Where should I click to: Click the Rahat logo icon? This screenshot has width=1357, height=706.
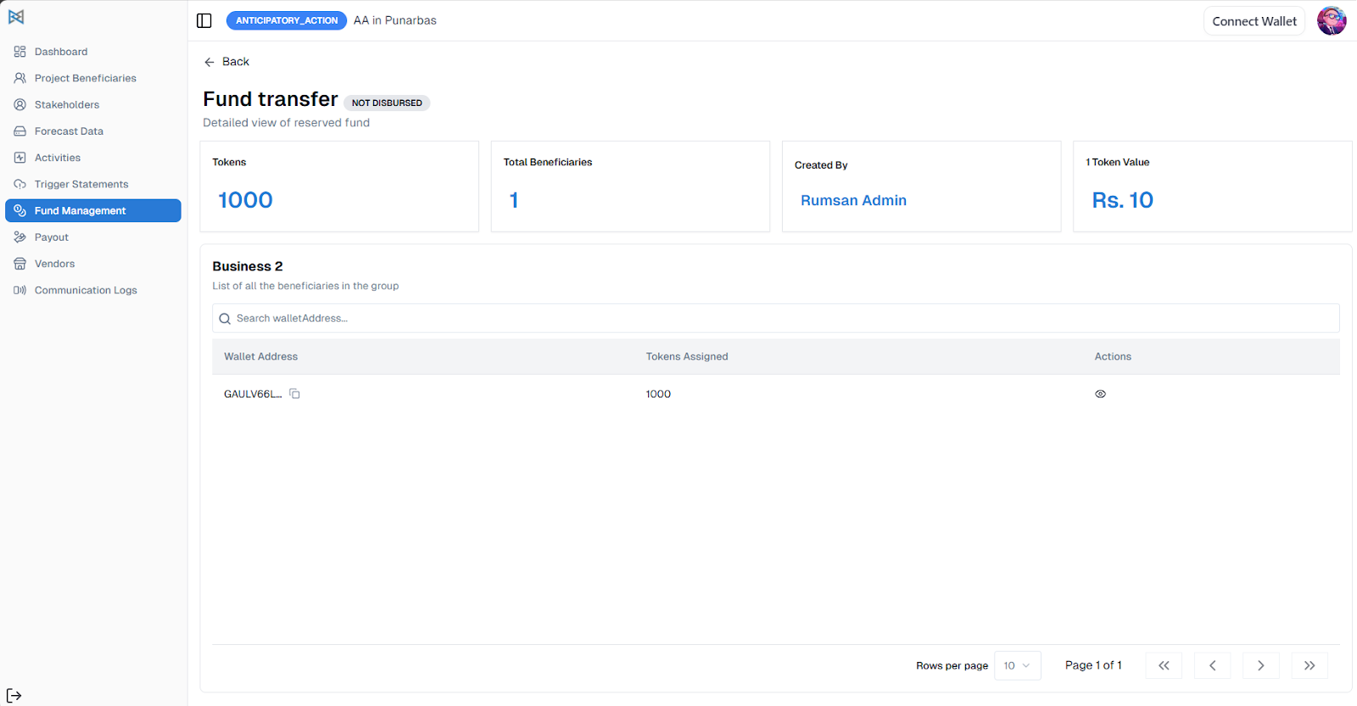coord(16,17)
